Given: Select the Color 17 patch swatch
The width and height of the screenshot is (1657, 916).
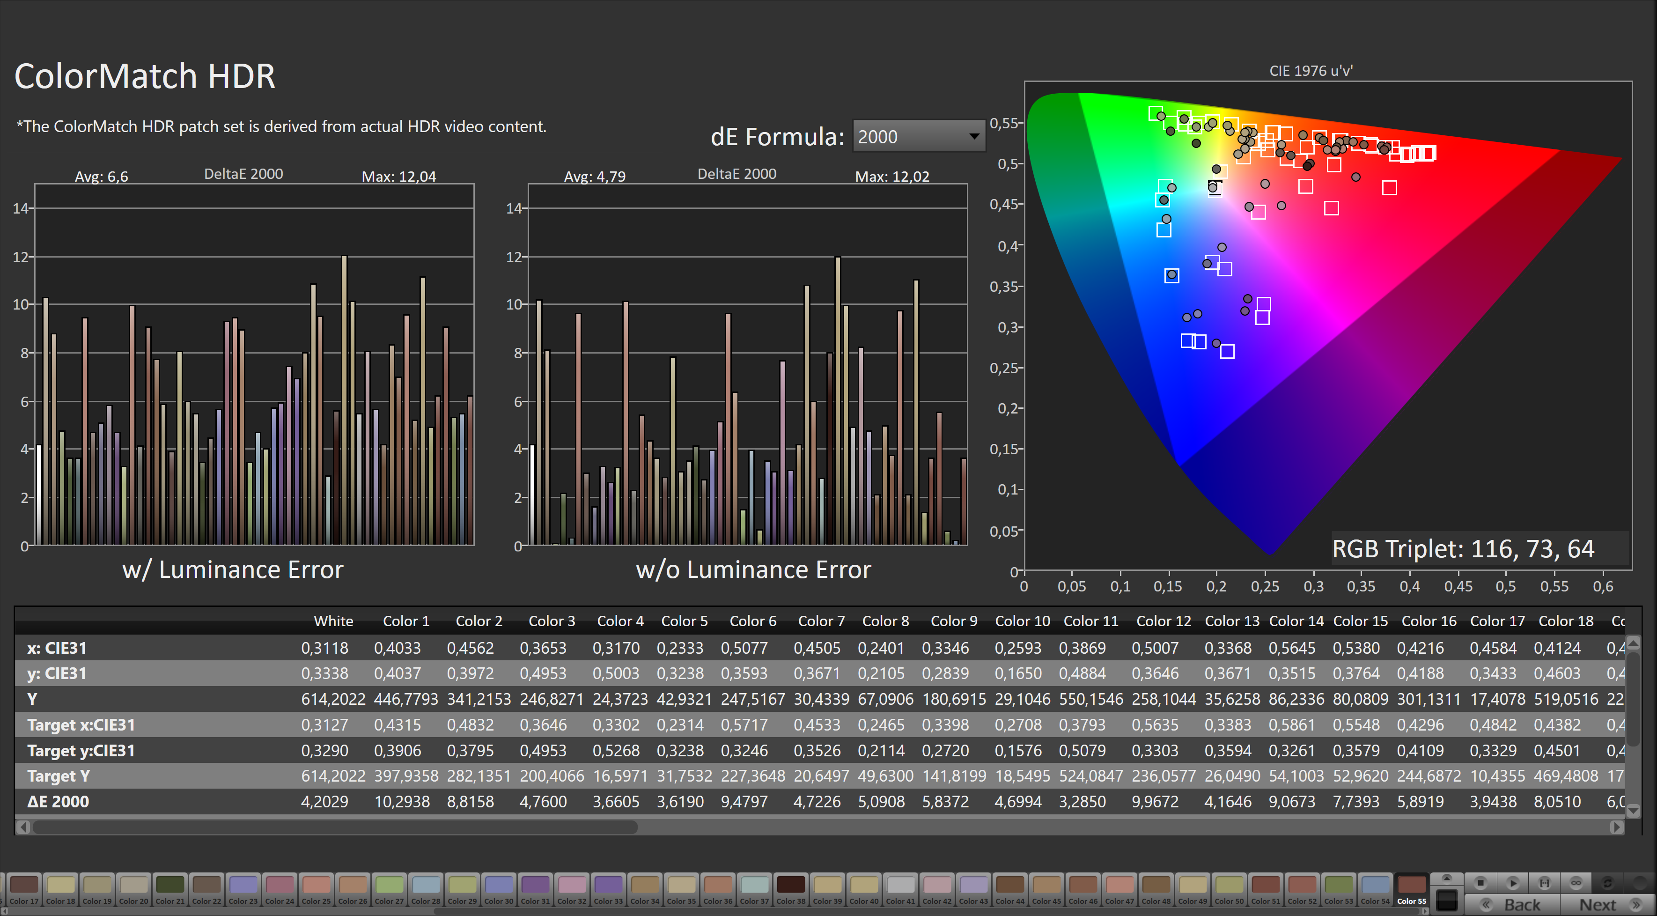Looking at the screenshot, I should (x=24, y=889).
